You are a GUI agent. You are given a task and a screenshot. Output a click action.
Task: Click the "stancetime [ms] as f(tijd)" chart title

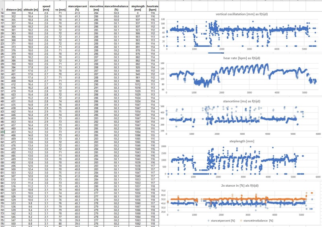(242, 101)
